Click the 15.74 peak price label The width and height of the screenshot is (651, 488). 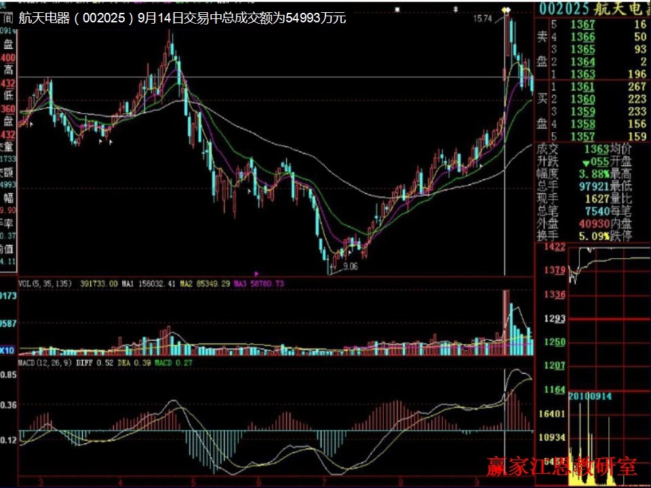click(x=482, y=18)
